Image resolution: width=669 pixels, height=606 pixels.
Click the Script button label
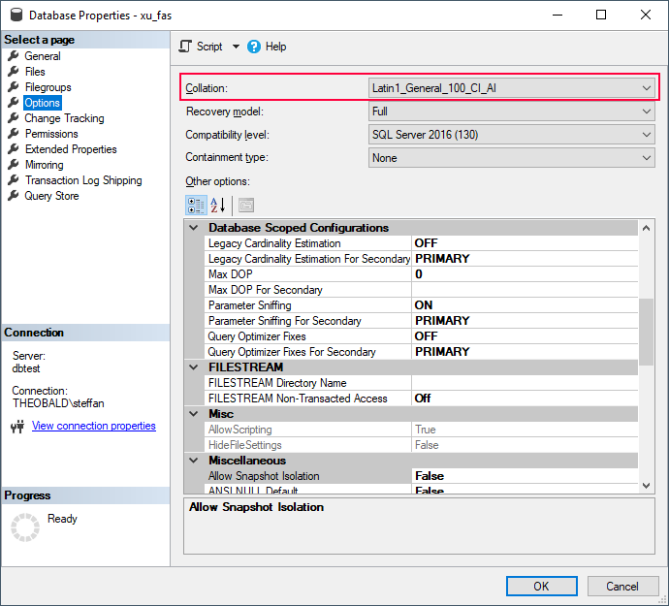(x=209, y=47)
